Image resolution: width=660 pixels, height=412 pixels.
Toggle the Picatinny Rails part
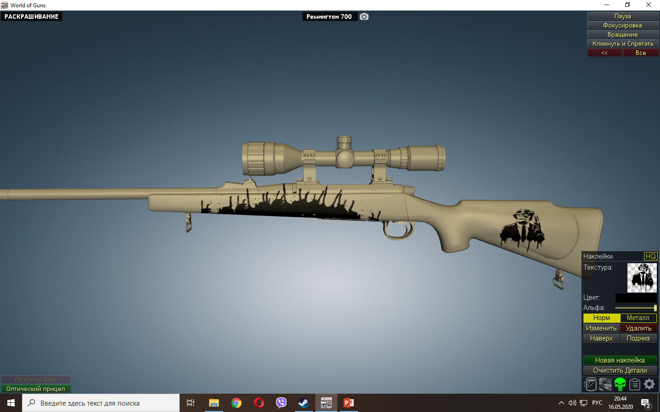pos(36,379)
